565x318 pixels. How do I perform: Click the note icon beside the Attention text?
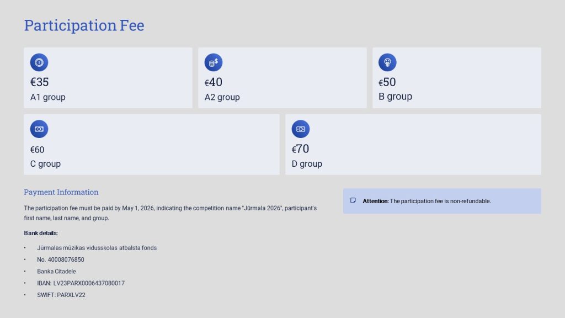[353, 200]
